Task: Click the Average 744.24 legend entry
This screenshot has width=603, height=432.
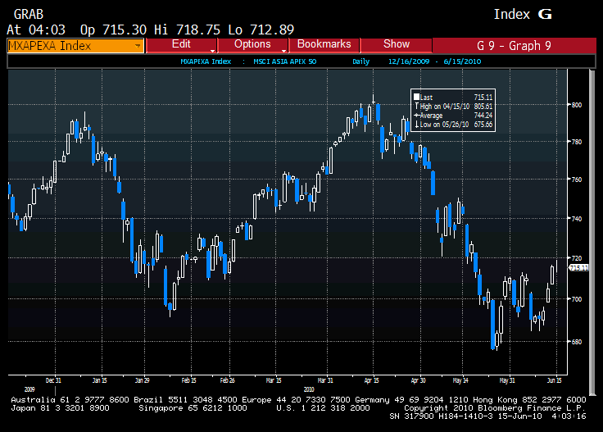Action: [x=453, y=116]
